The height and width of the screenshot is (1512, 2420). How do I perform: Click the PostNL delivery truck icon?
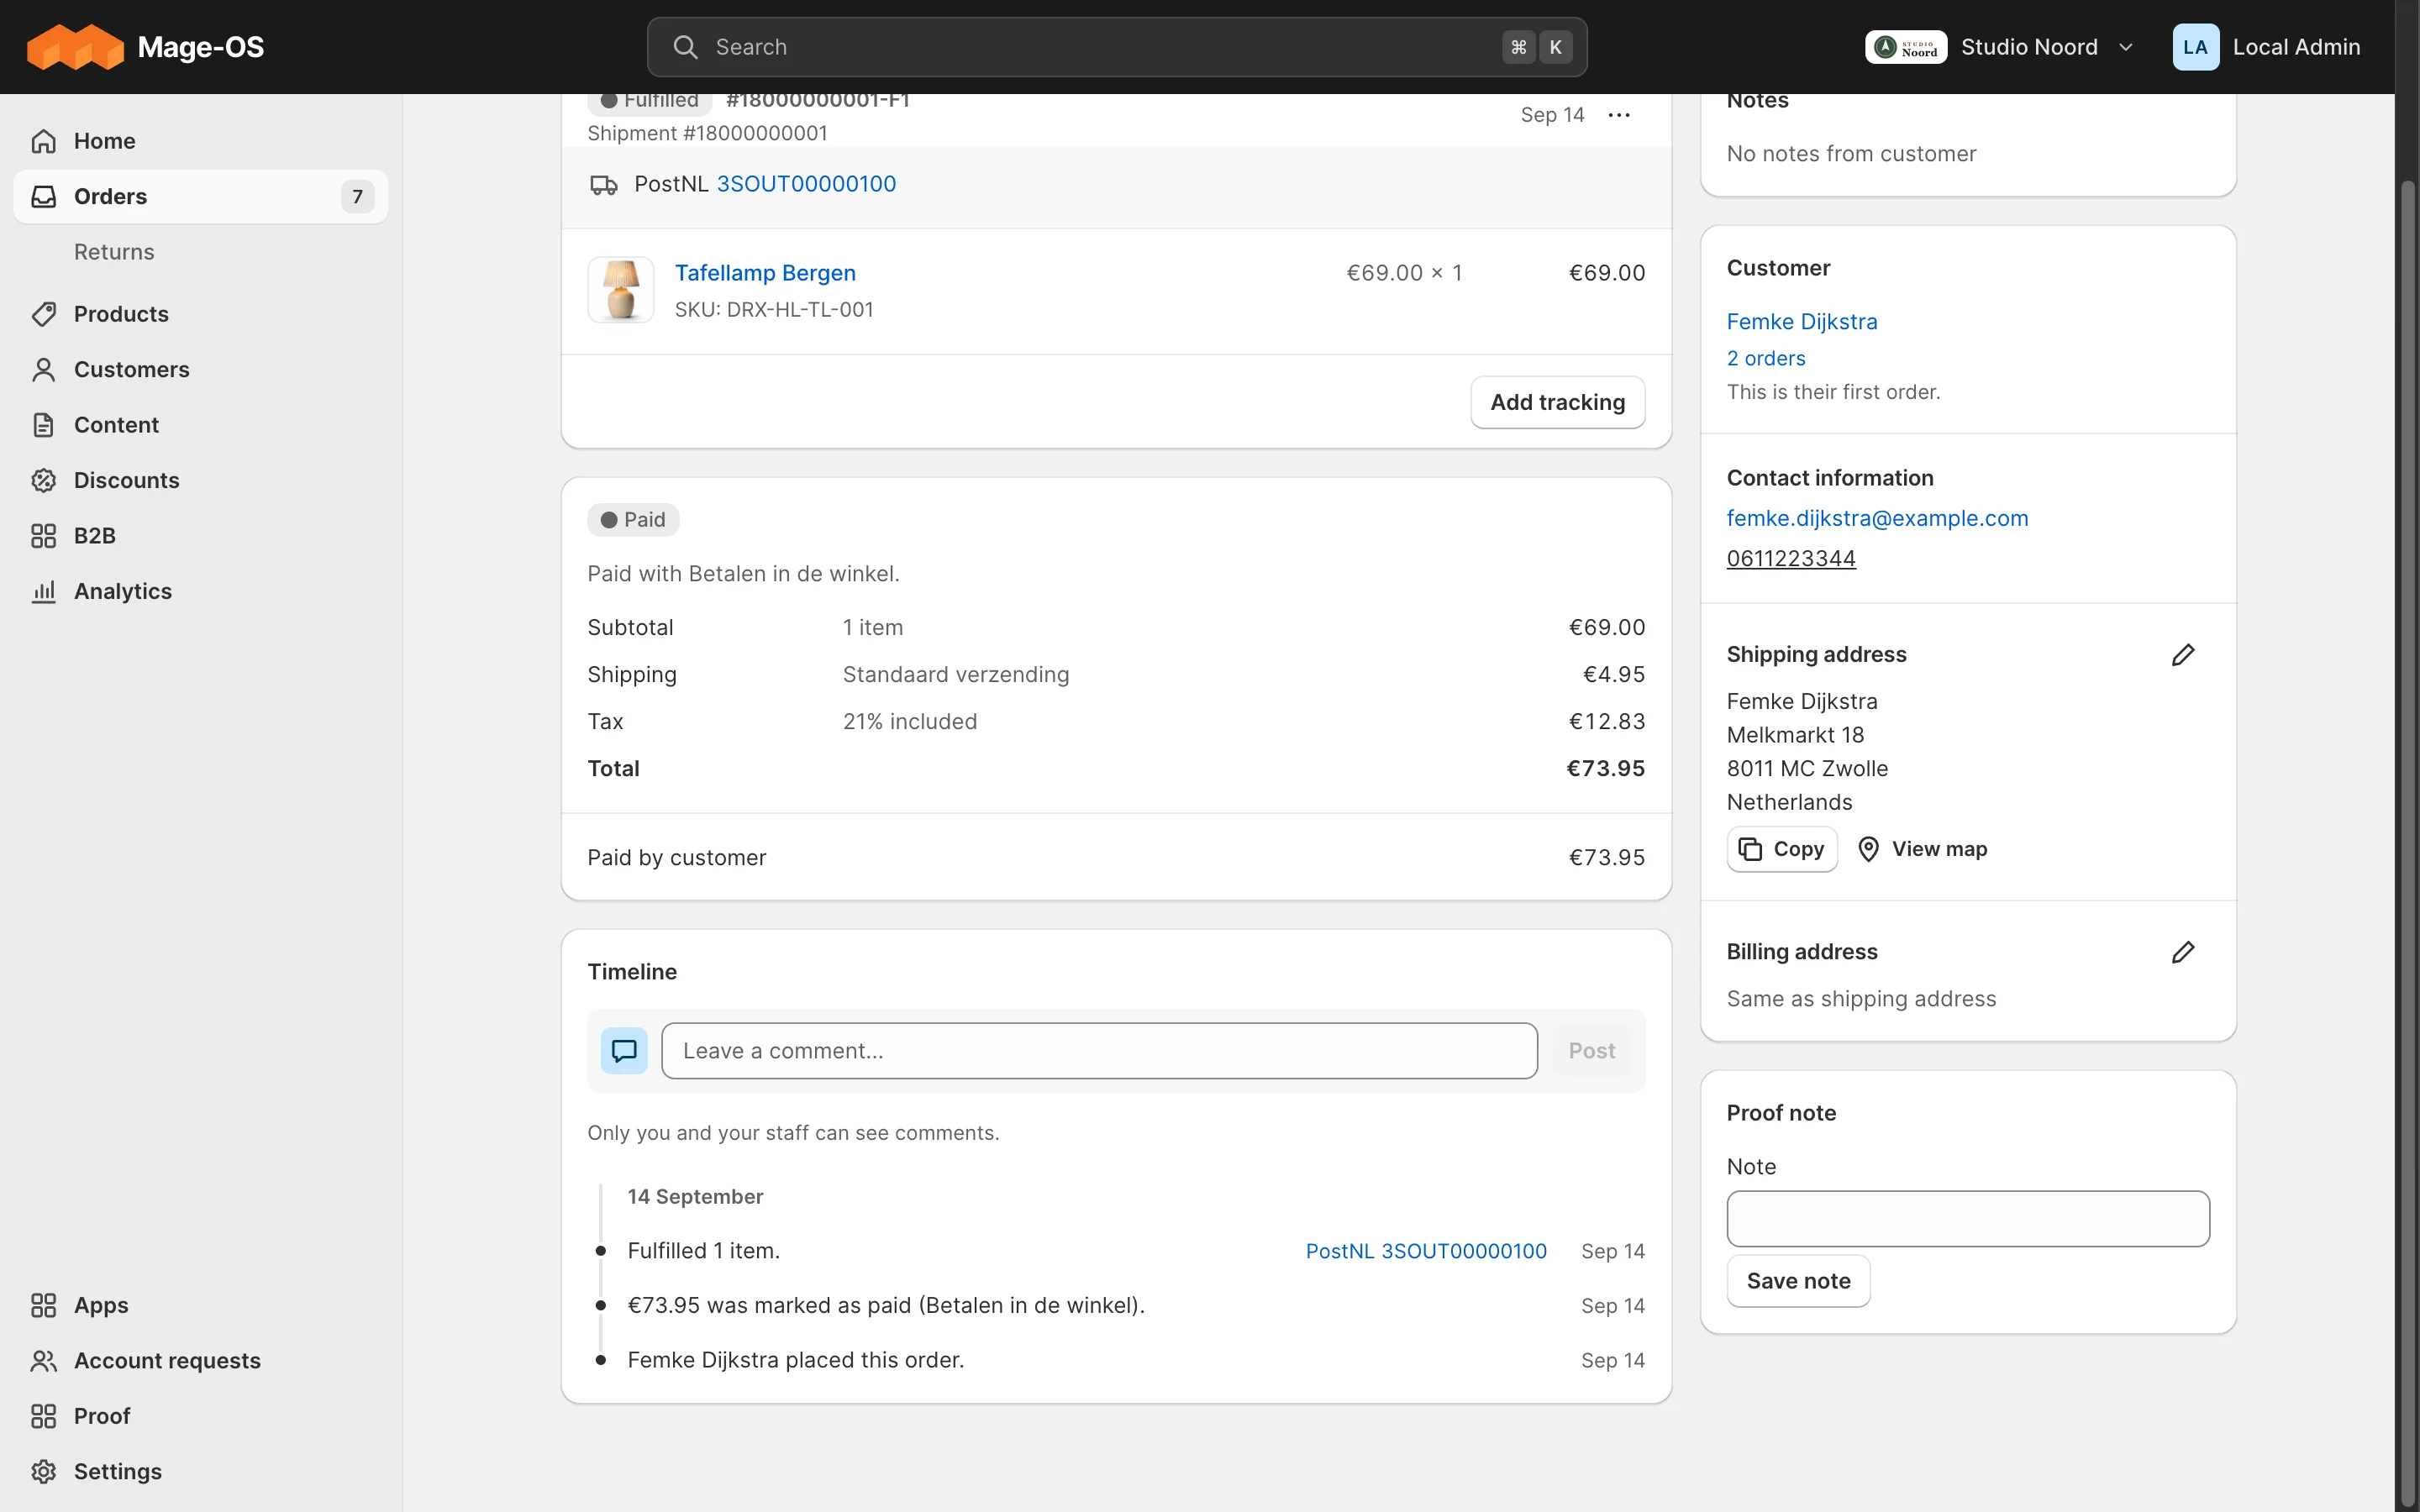click(x=604, y=185)
